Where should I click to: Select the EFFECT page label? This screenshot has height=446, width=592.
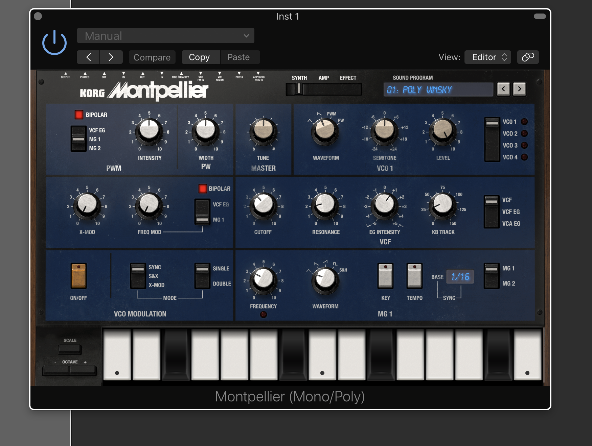click(348, 78)
